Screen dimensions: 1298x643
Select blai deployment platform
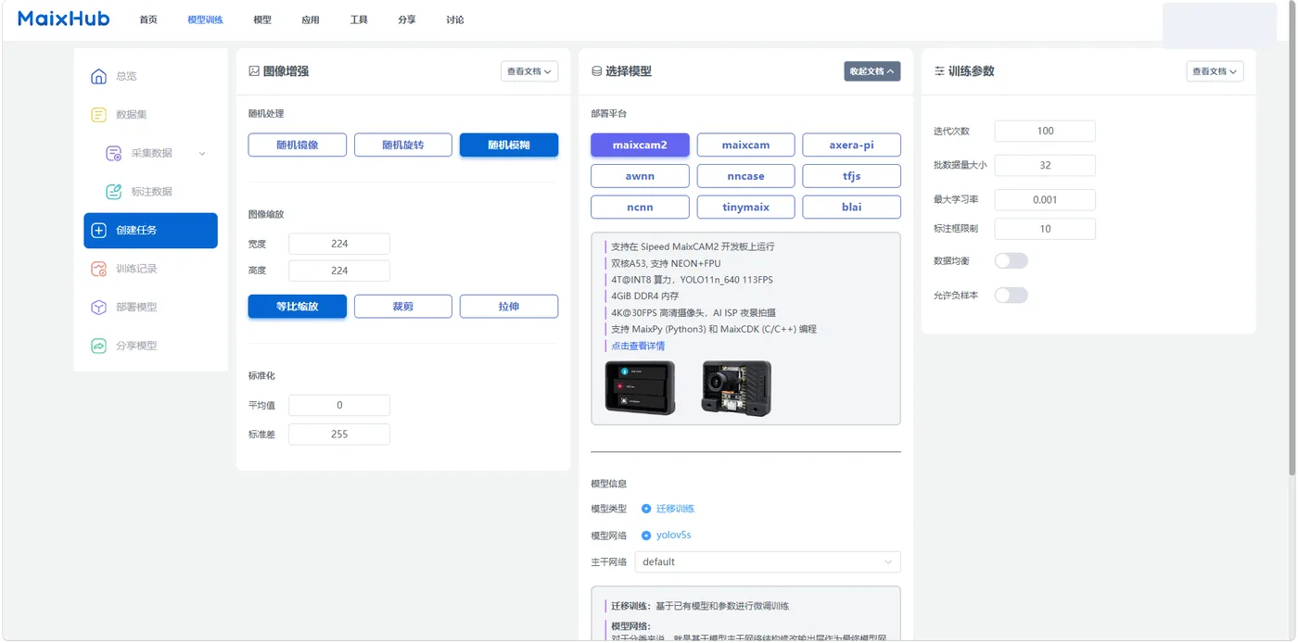pyautogui.click(x=851, y=207)
